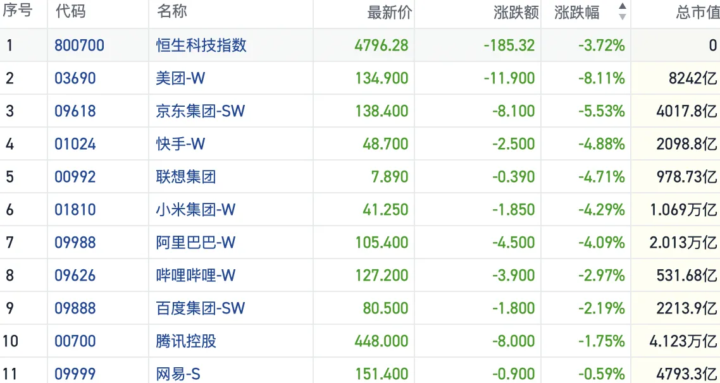The height and width of the screenshot is (383, 720).
Task: Select the 138.400 price of 京东集团-SW
Action: click(x=382, y=111)
